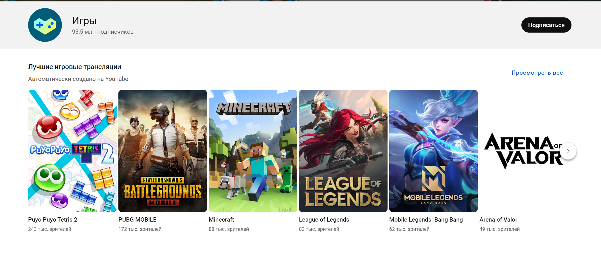The height and width of the screenshot is (255, 601).
Task: Open the Puyo Puyo Tetris 2 poster
Action: coord(72,151)
